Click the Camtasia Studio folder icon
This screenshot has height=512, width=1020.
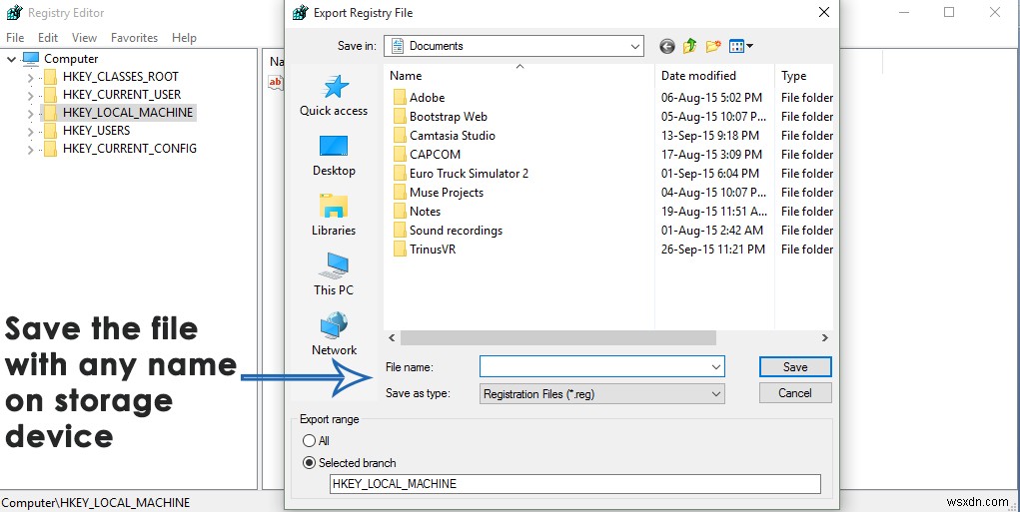point(400,135)
